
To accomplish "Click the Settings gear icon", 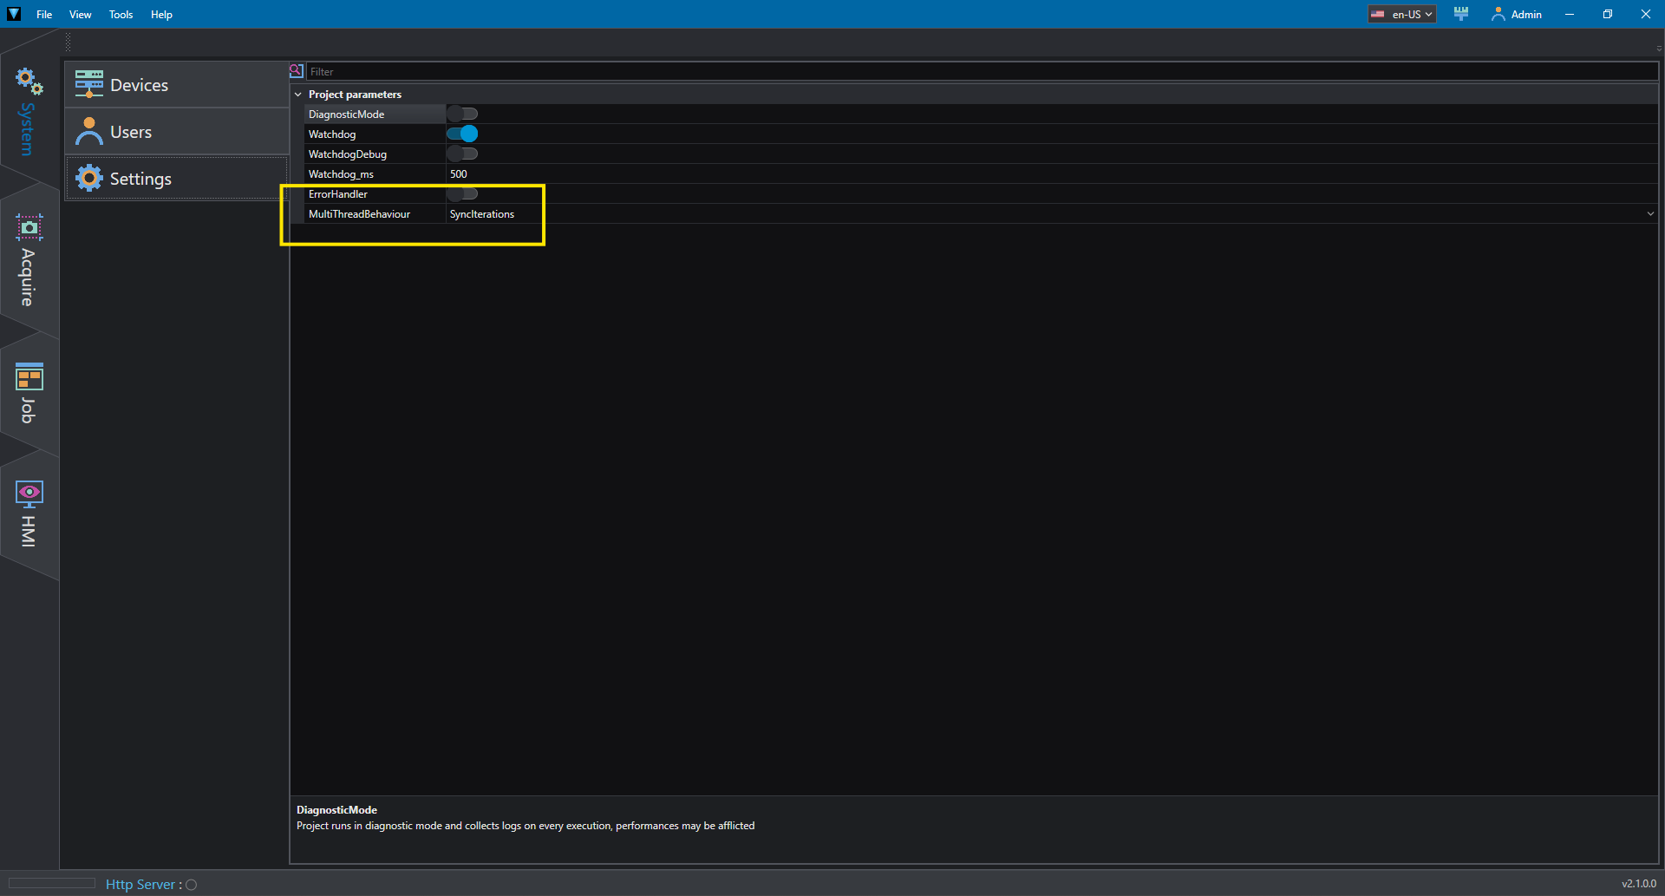I will click(88, 178).
